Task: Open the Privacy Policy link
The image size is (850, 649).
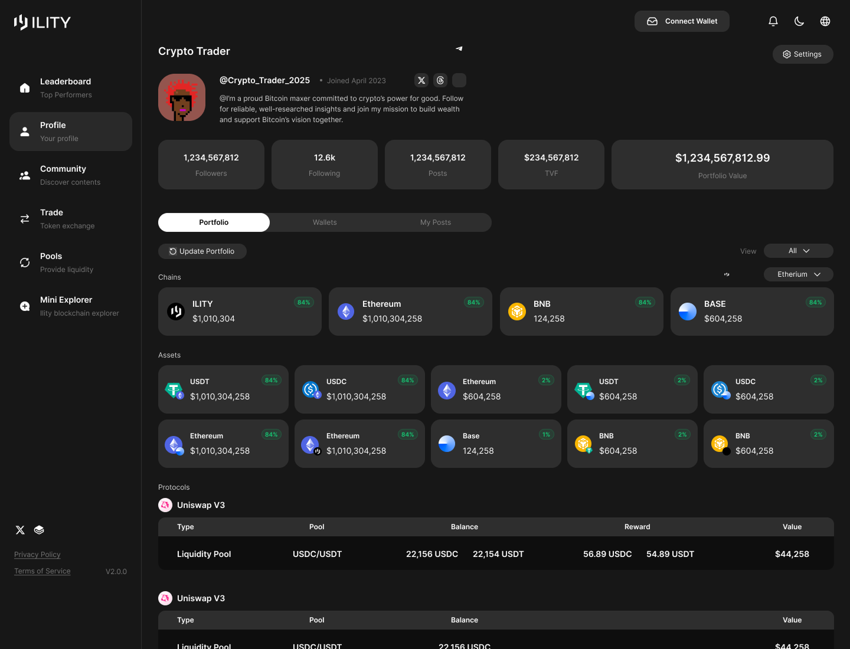Action: click(37, 555)
